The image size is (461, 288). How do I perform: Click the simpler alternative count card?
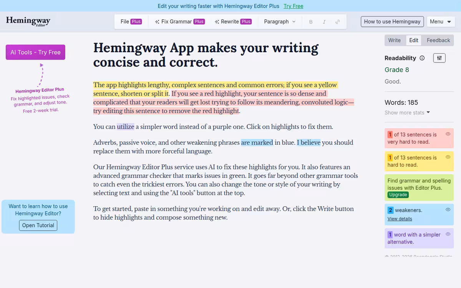tap(419, 238)
